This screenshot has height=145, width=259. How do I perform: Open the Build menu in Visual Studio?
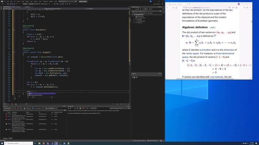point(23,2)
